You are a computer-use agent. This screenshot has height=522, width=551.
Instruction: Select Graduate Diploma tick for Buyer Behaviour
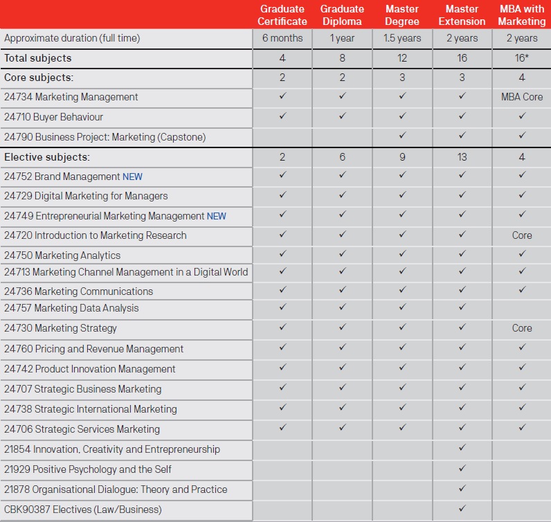coord(342,116)
